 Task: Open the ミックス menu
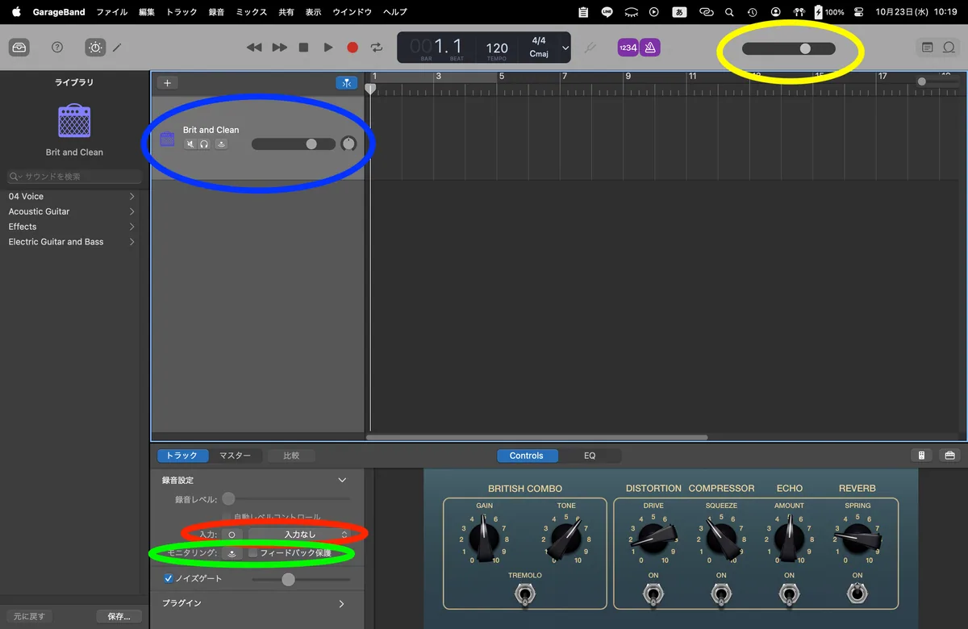click(x=252, y=12)
